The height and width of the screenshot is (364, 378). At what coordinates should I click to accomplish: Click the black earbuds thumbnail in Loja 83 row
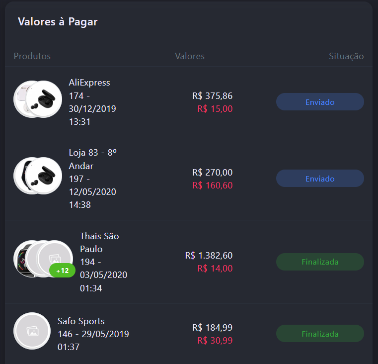point(44,176)
